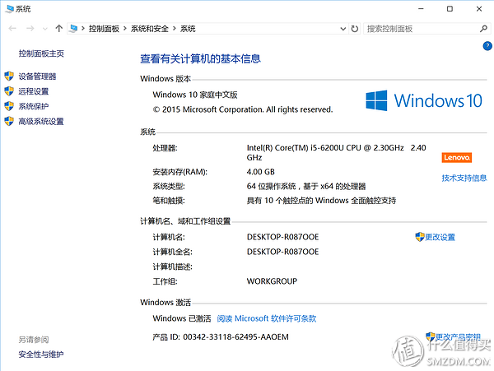The width and height of the screenshot is (494, 371).
Task: Minimize the 系统 window
Action: click(x=421, y=9)
